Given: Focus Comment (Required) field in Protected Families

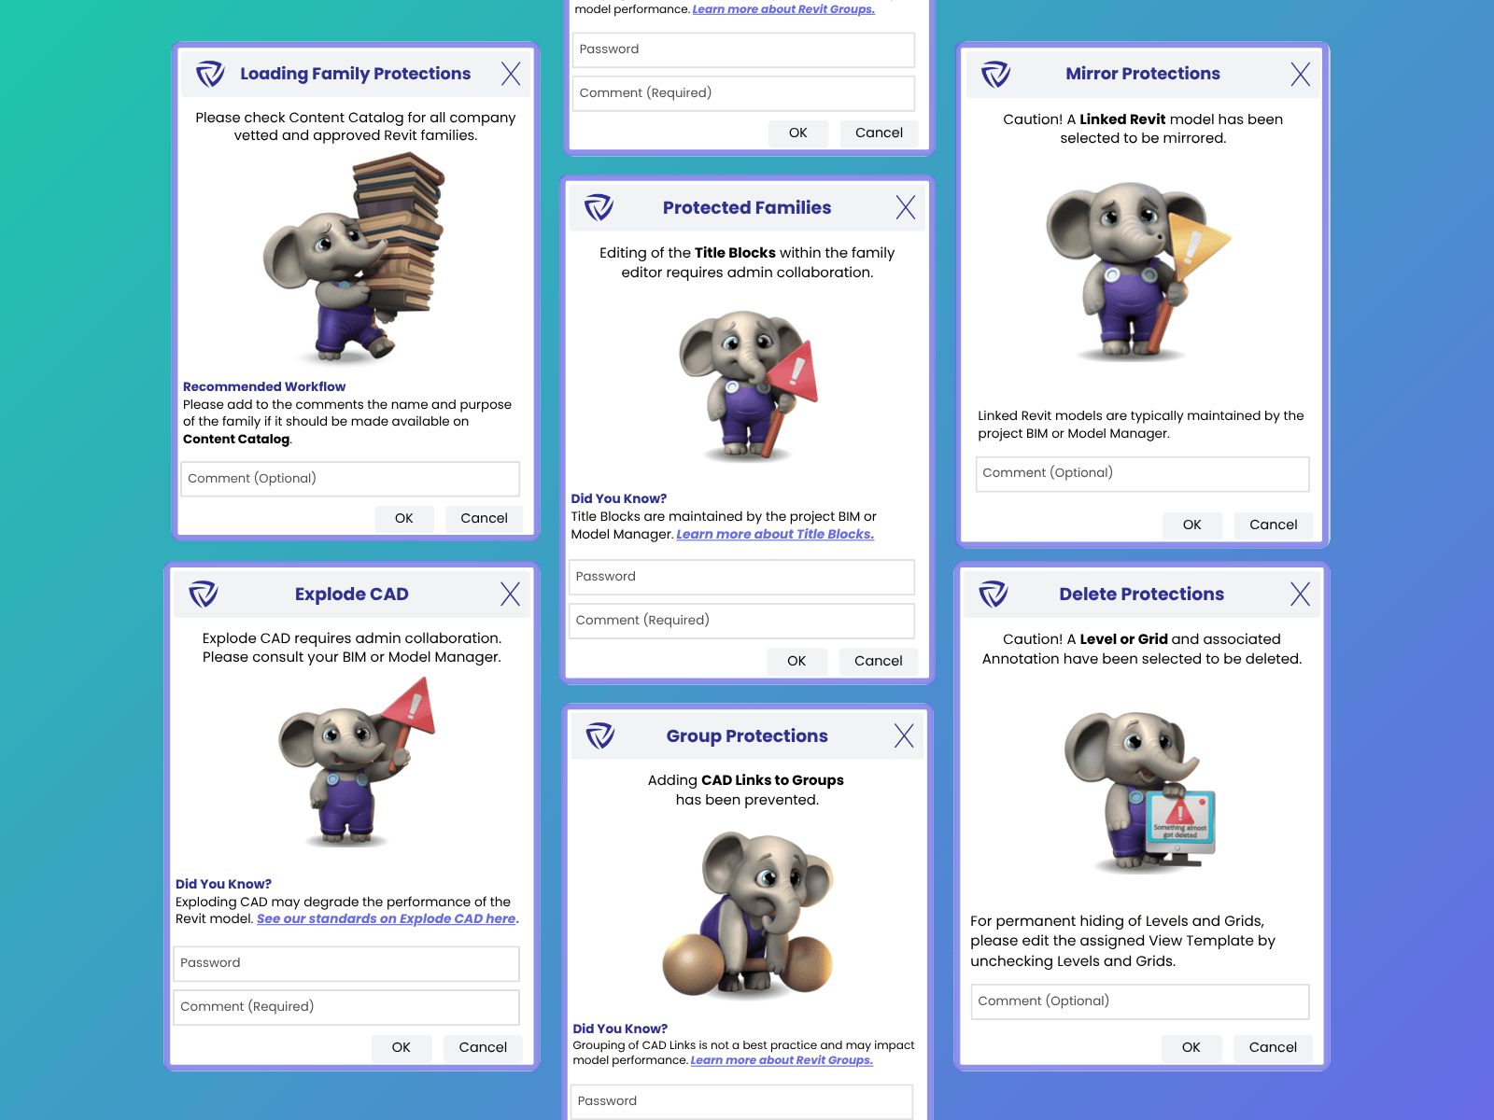Looking at the screenshot, I should [x=742, y=621].
